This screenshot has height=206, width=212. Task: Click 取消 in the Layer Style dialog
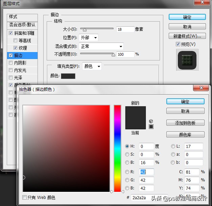coord(187,27)
